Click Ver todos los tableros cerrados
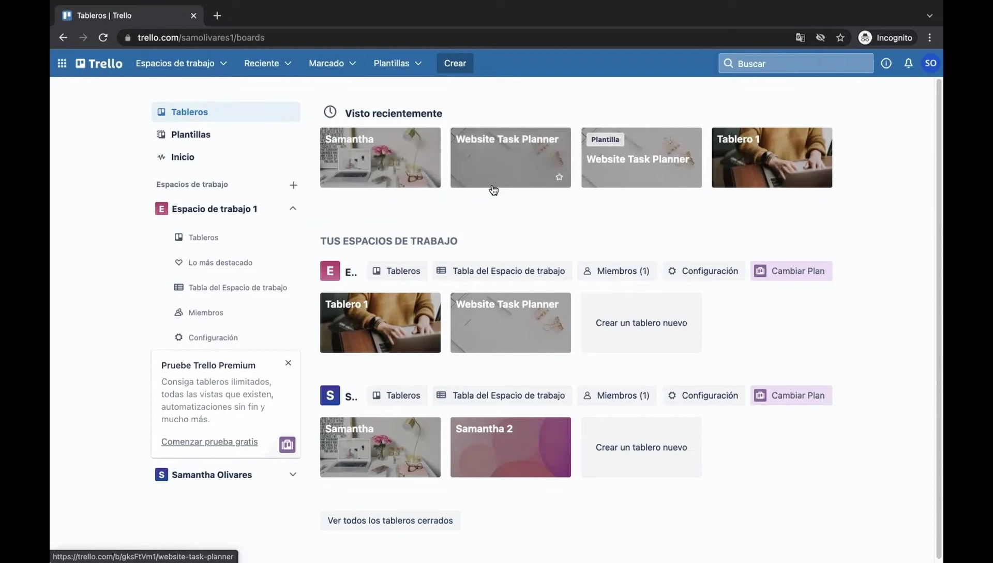 pos(390,521)
